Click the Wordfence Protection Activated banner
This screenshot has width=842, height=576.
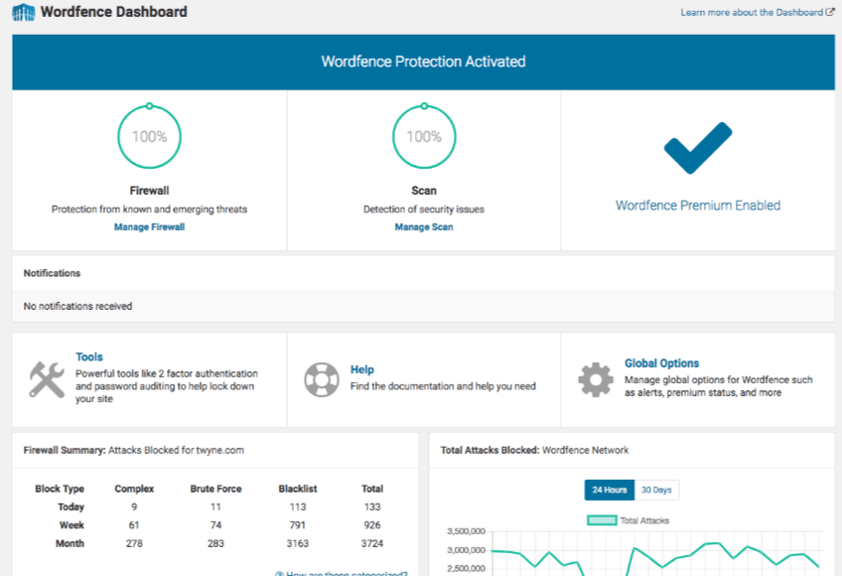click(x=423, y=62)
